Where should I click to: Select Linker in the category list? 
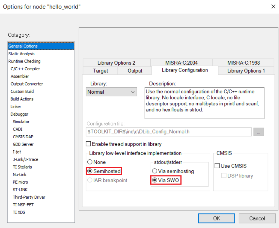click(16, 107)
